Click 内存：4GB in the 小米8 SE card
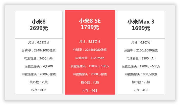 pos(90,91)
